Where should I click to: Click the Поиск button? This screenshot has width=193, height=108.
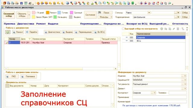click(x=105, y=13)
